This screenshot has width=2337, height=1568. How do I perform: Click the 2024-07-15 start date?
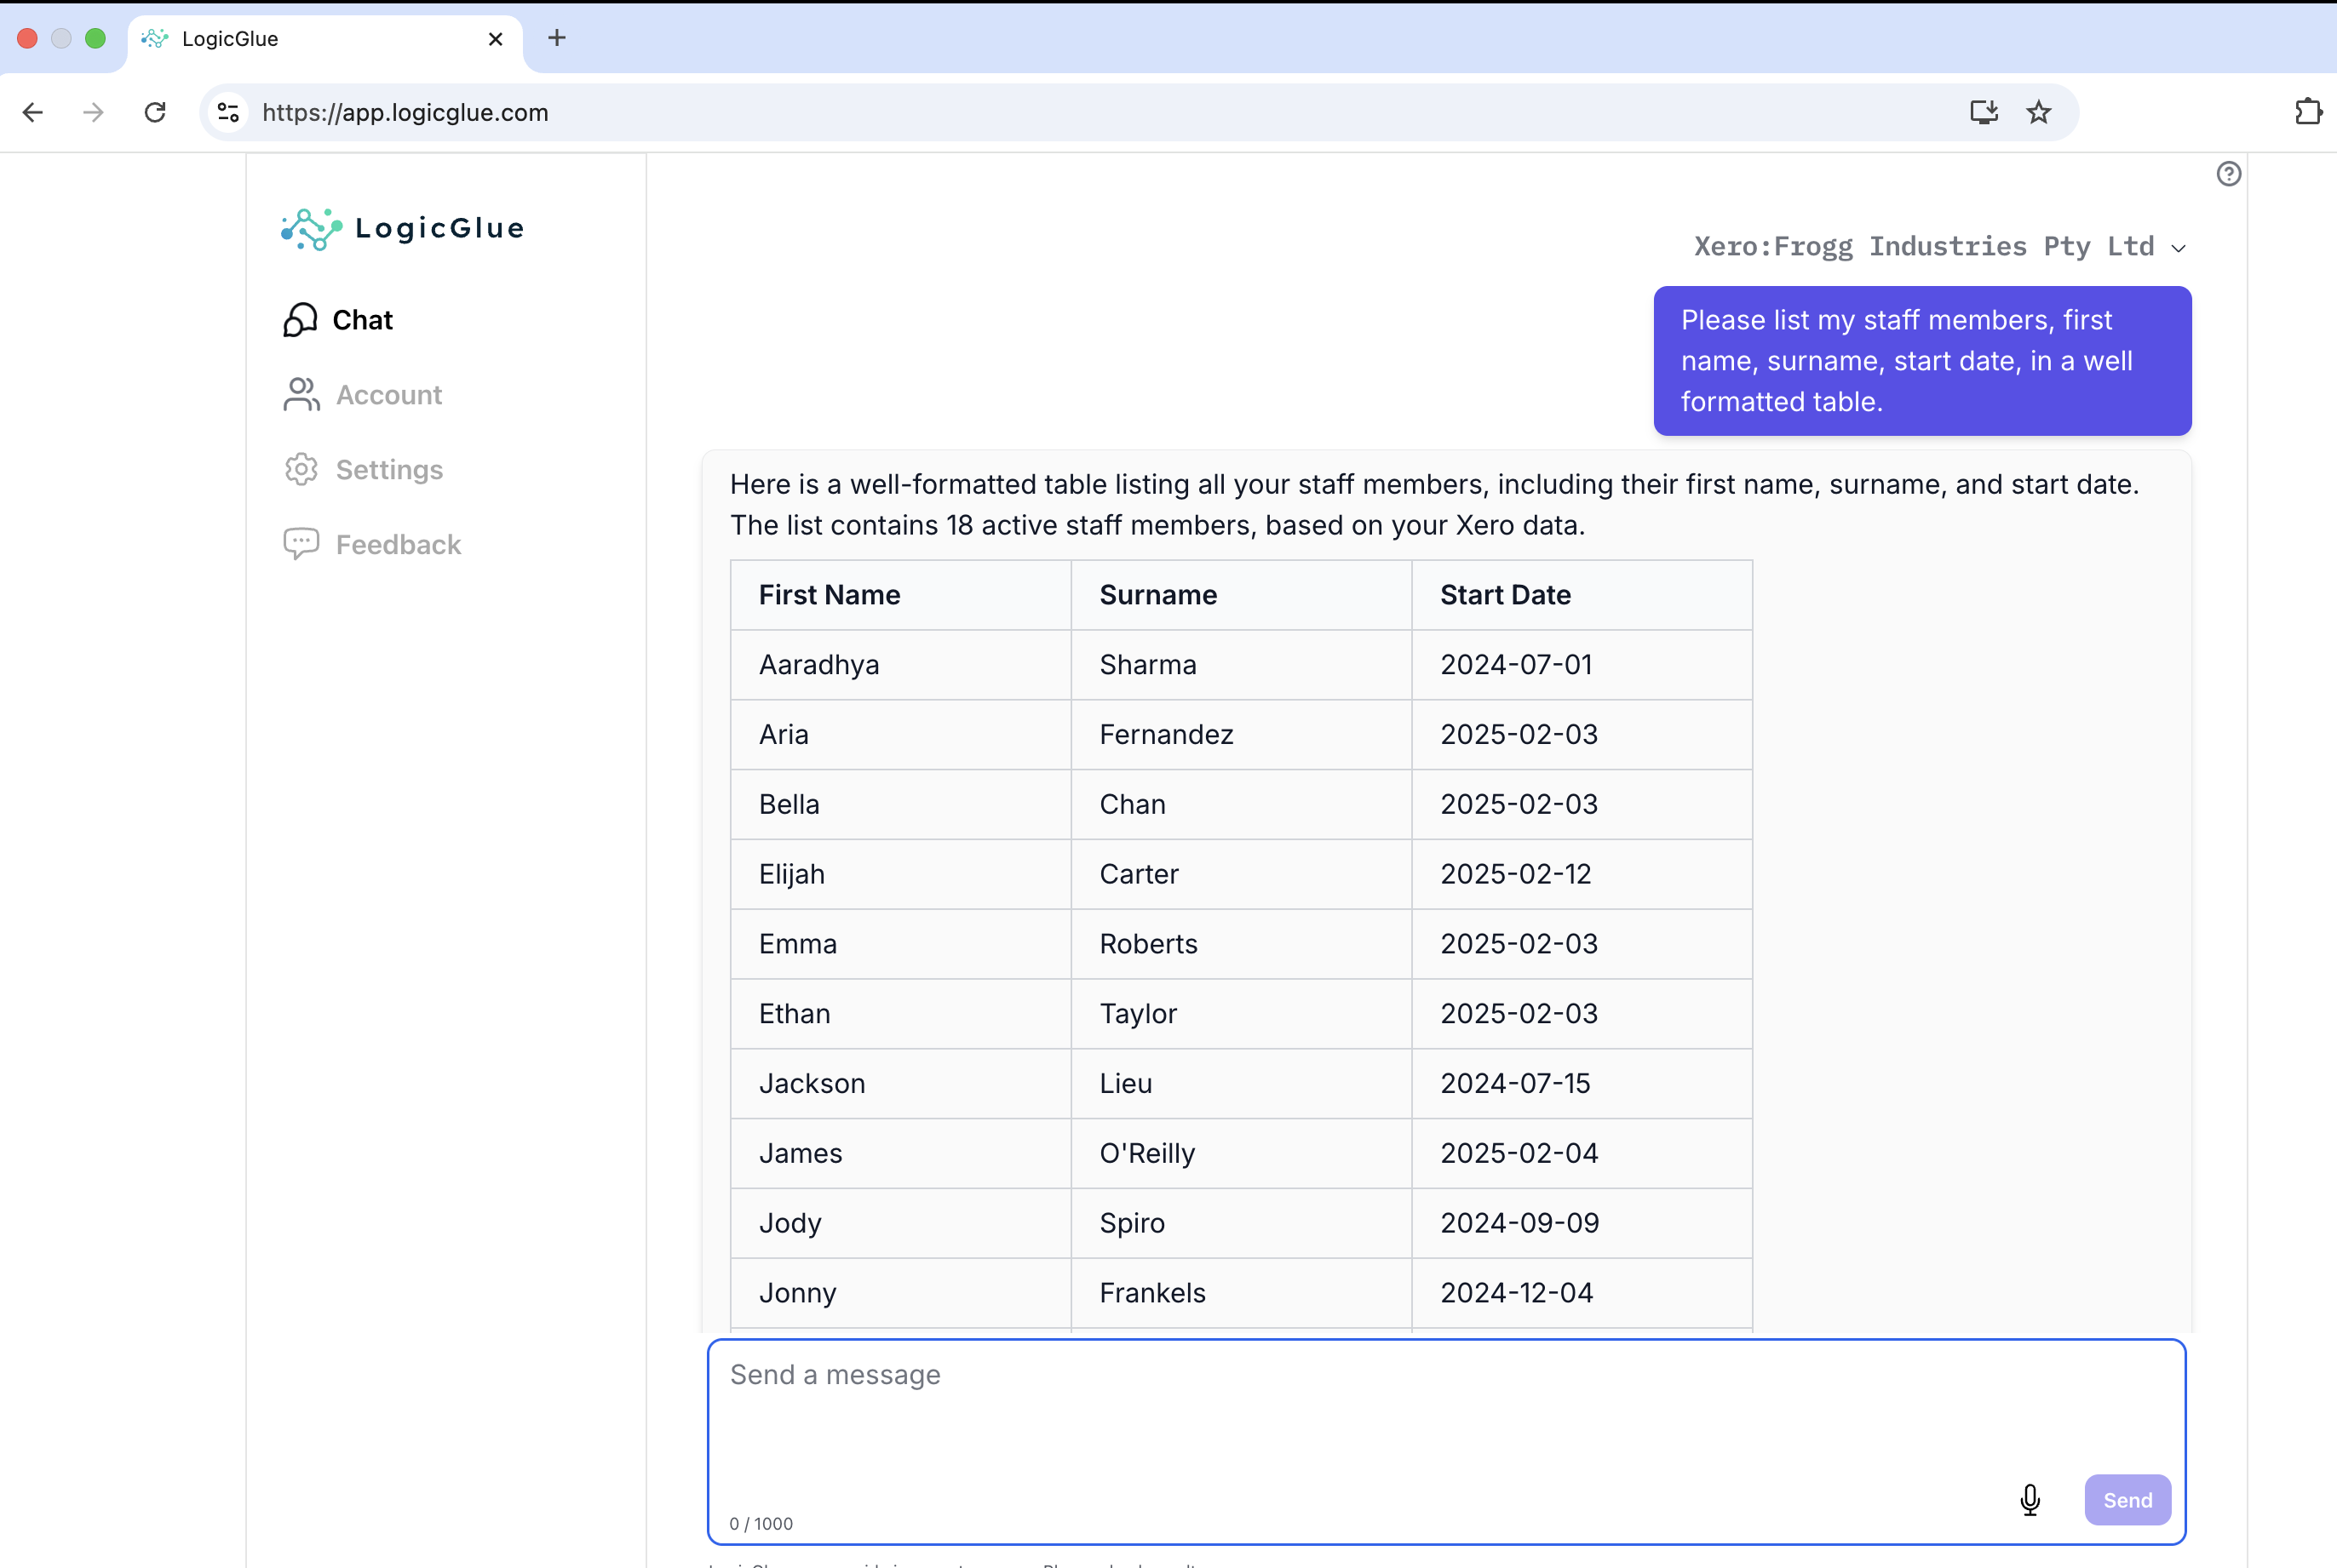click(1582, 1084)
